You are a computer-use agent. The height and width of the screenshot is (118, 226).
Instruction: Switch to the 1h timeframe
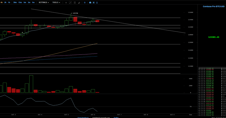point(9,3)
